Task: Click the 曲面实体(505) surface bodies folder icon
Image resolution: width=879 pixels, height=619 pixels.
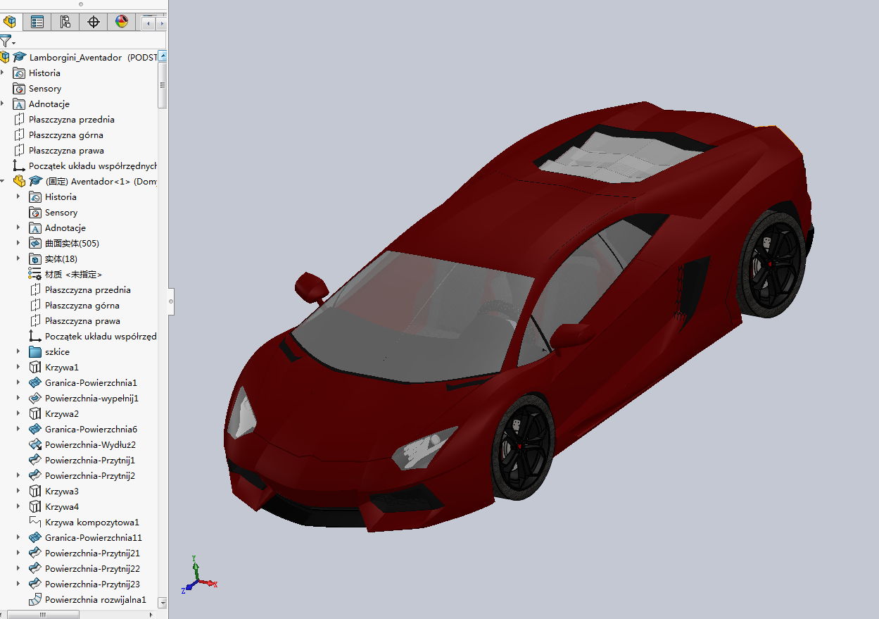Action: [x=36, y=243]
